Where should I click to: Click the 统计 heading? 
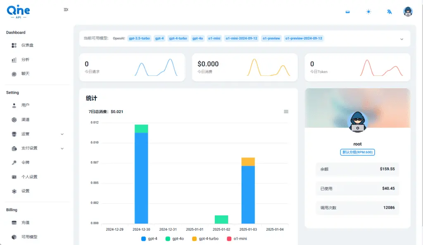91,98
